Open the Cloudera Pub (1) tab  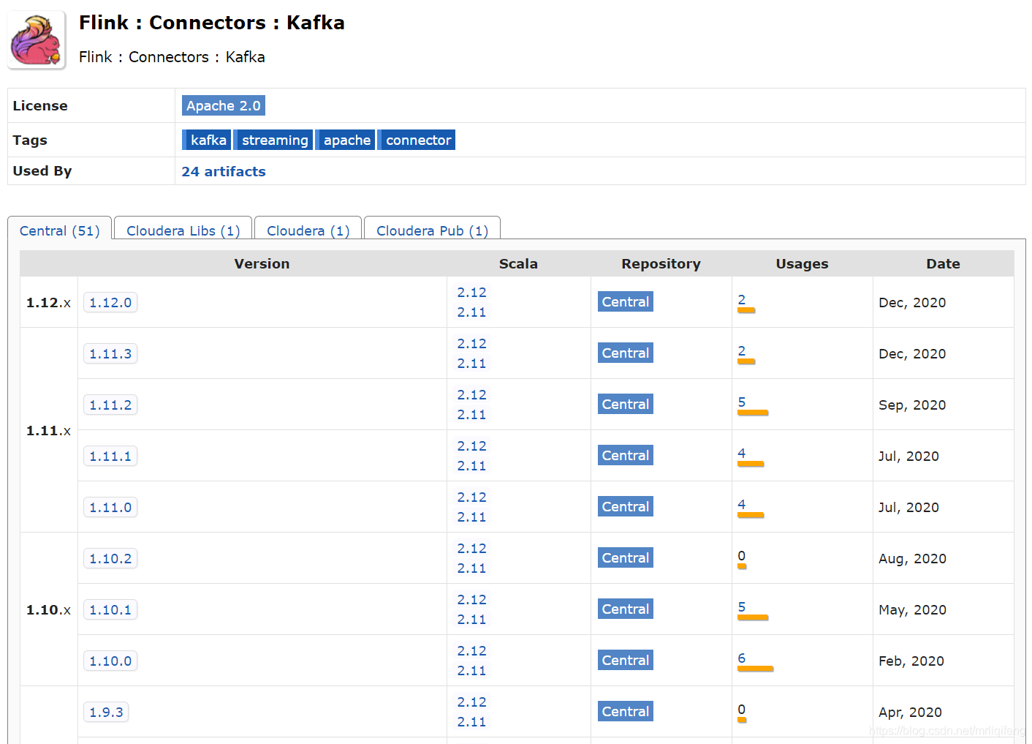[432, 231]
